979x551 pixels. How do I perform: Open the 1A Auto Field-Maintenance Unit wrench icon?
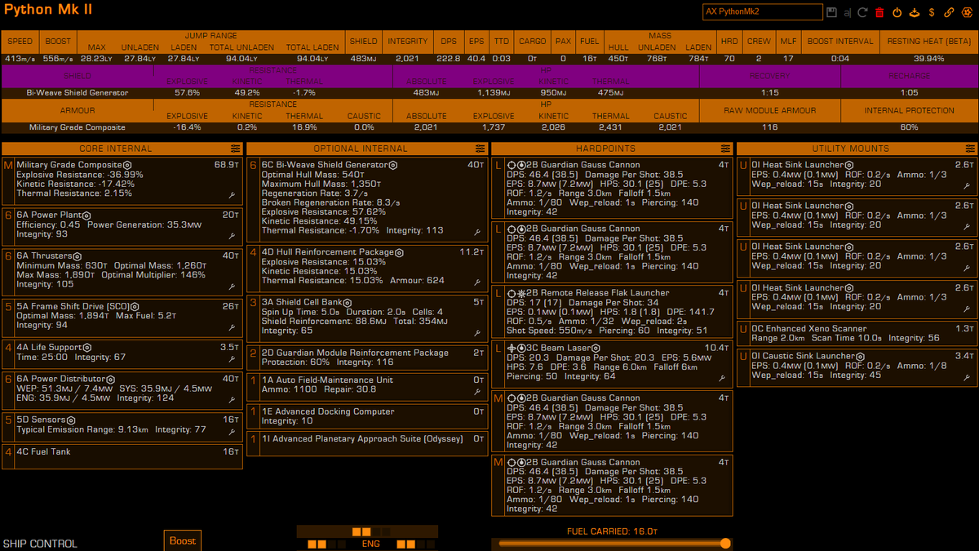[478, 392]
